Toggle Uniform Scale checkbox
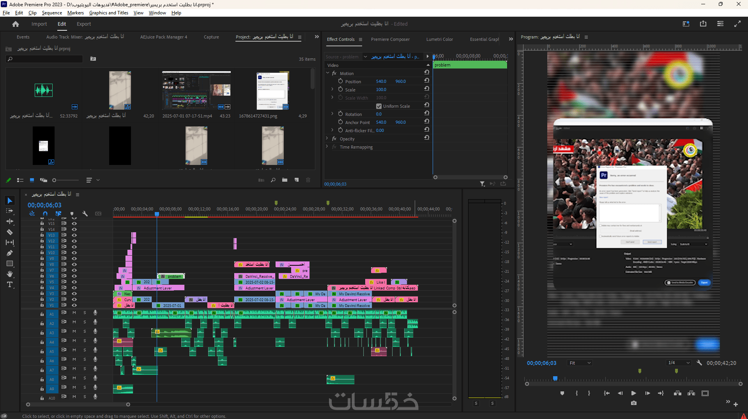748x419 pixels. click(x=378, y=106)
